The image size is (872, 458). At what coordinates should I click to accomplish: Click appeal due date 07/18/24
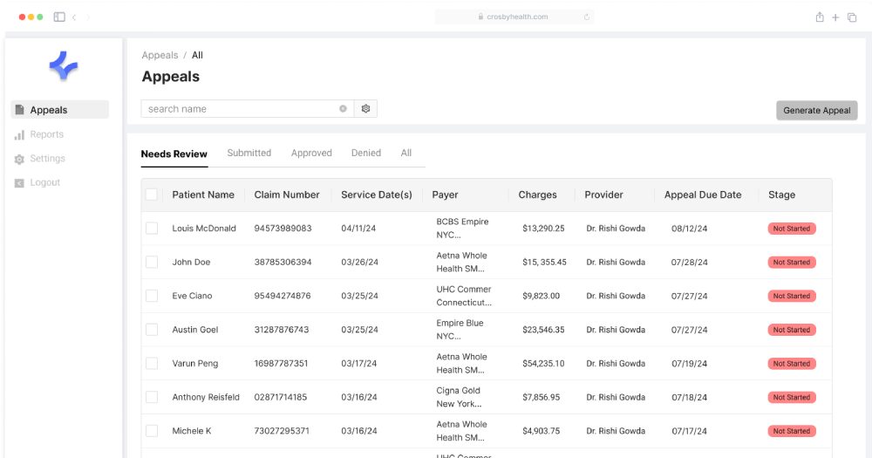click(690, 397)
